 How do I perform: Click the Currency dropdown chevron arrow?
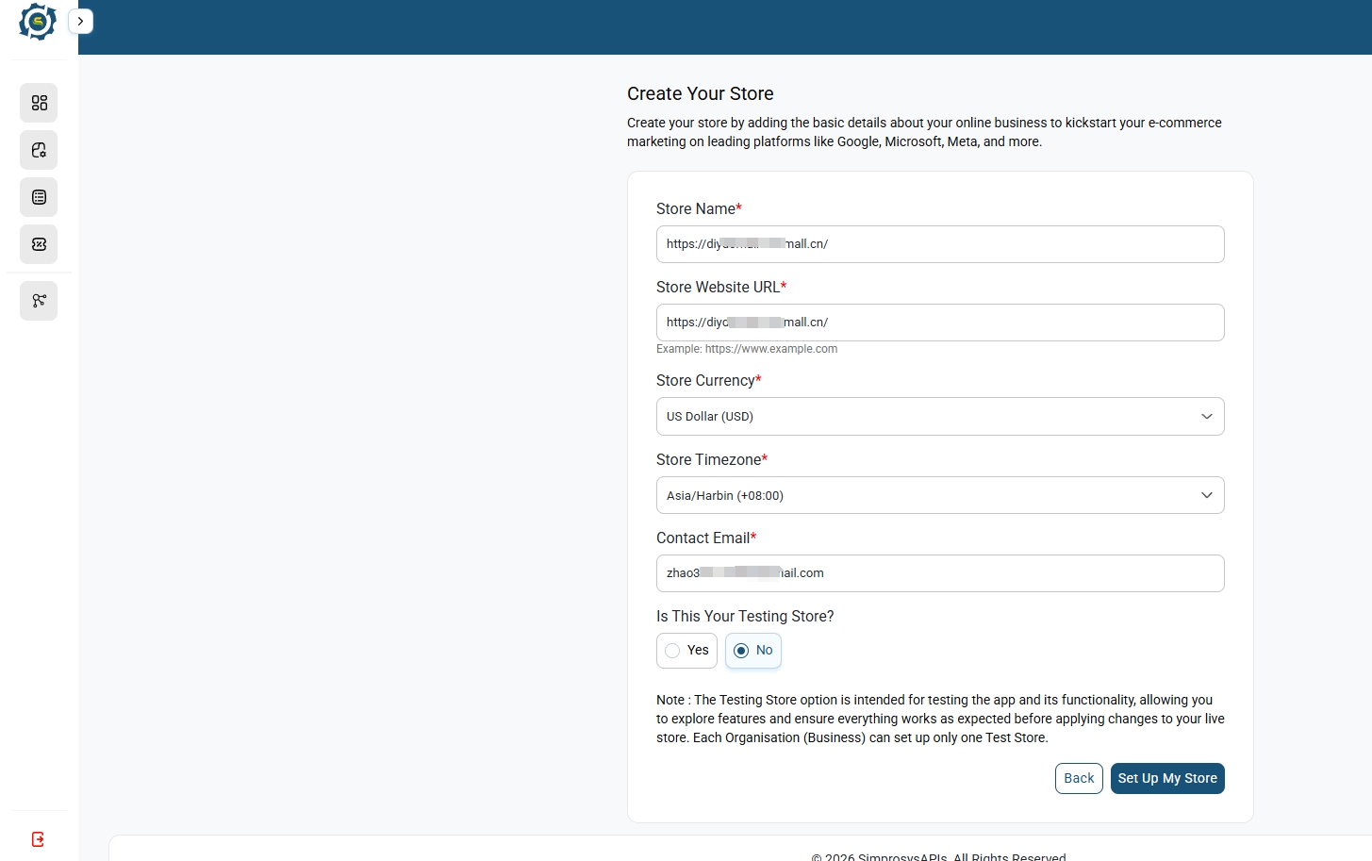(x=1207, y=417)
